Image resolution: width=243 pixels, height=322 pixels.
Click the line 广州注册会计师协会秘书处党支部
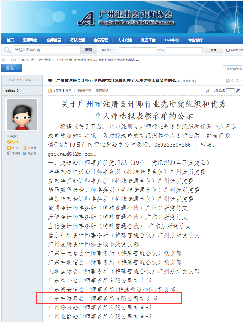[x=93, y=244]
